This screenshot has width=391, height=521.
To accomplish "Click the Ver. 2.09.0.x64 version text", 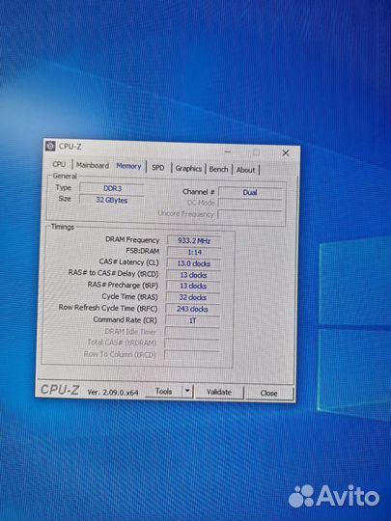I will 113,392.
